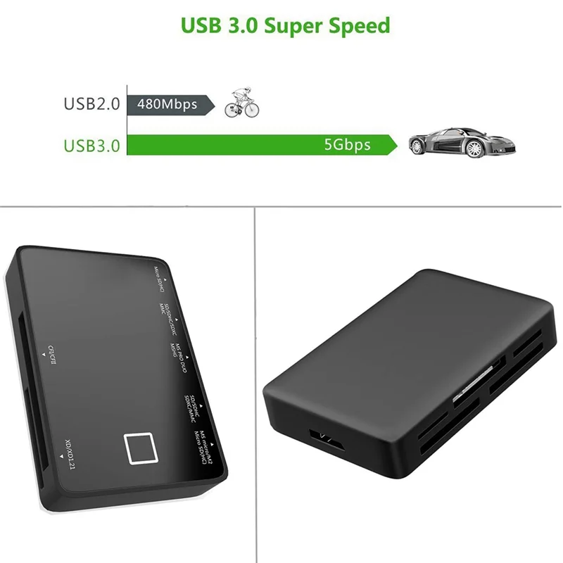Click the arrow beside MS micro/M2 label
Viewport: 563px width, 563px height.
coord(213,445)
